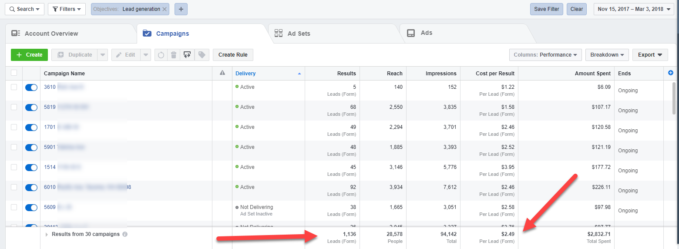Click the Save Filter button
This screenshot has width=679, height=249.
(x=547, y=9)
